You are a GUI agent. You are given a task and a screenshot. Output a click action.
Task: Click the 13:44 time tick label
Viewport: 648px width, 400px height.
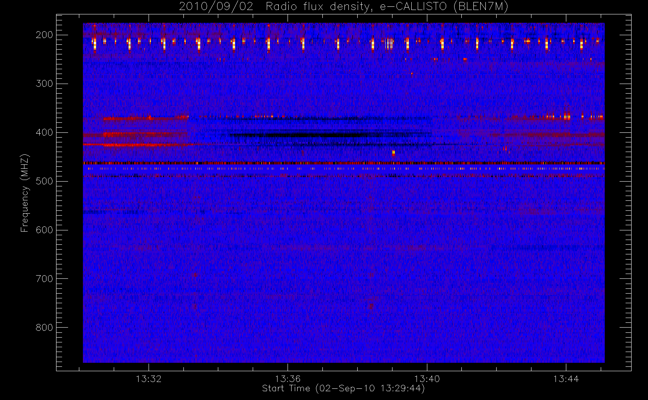[566, 379]
